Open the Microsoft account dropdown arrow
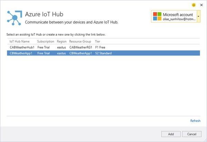Screen dimensions: 207x142 198,16
